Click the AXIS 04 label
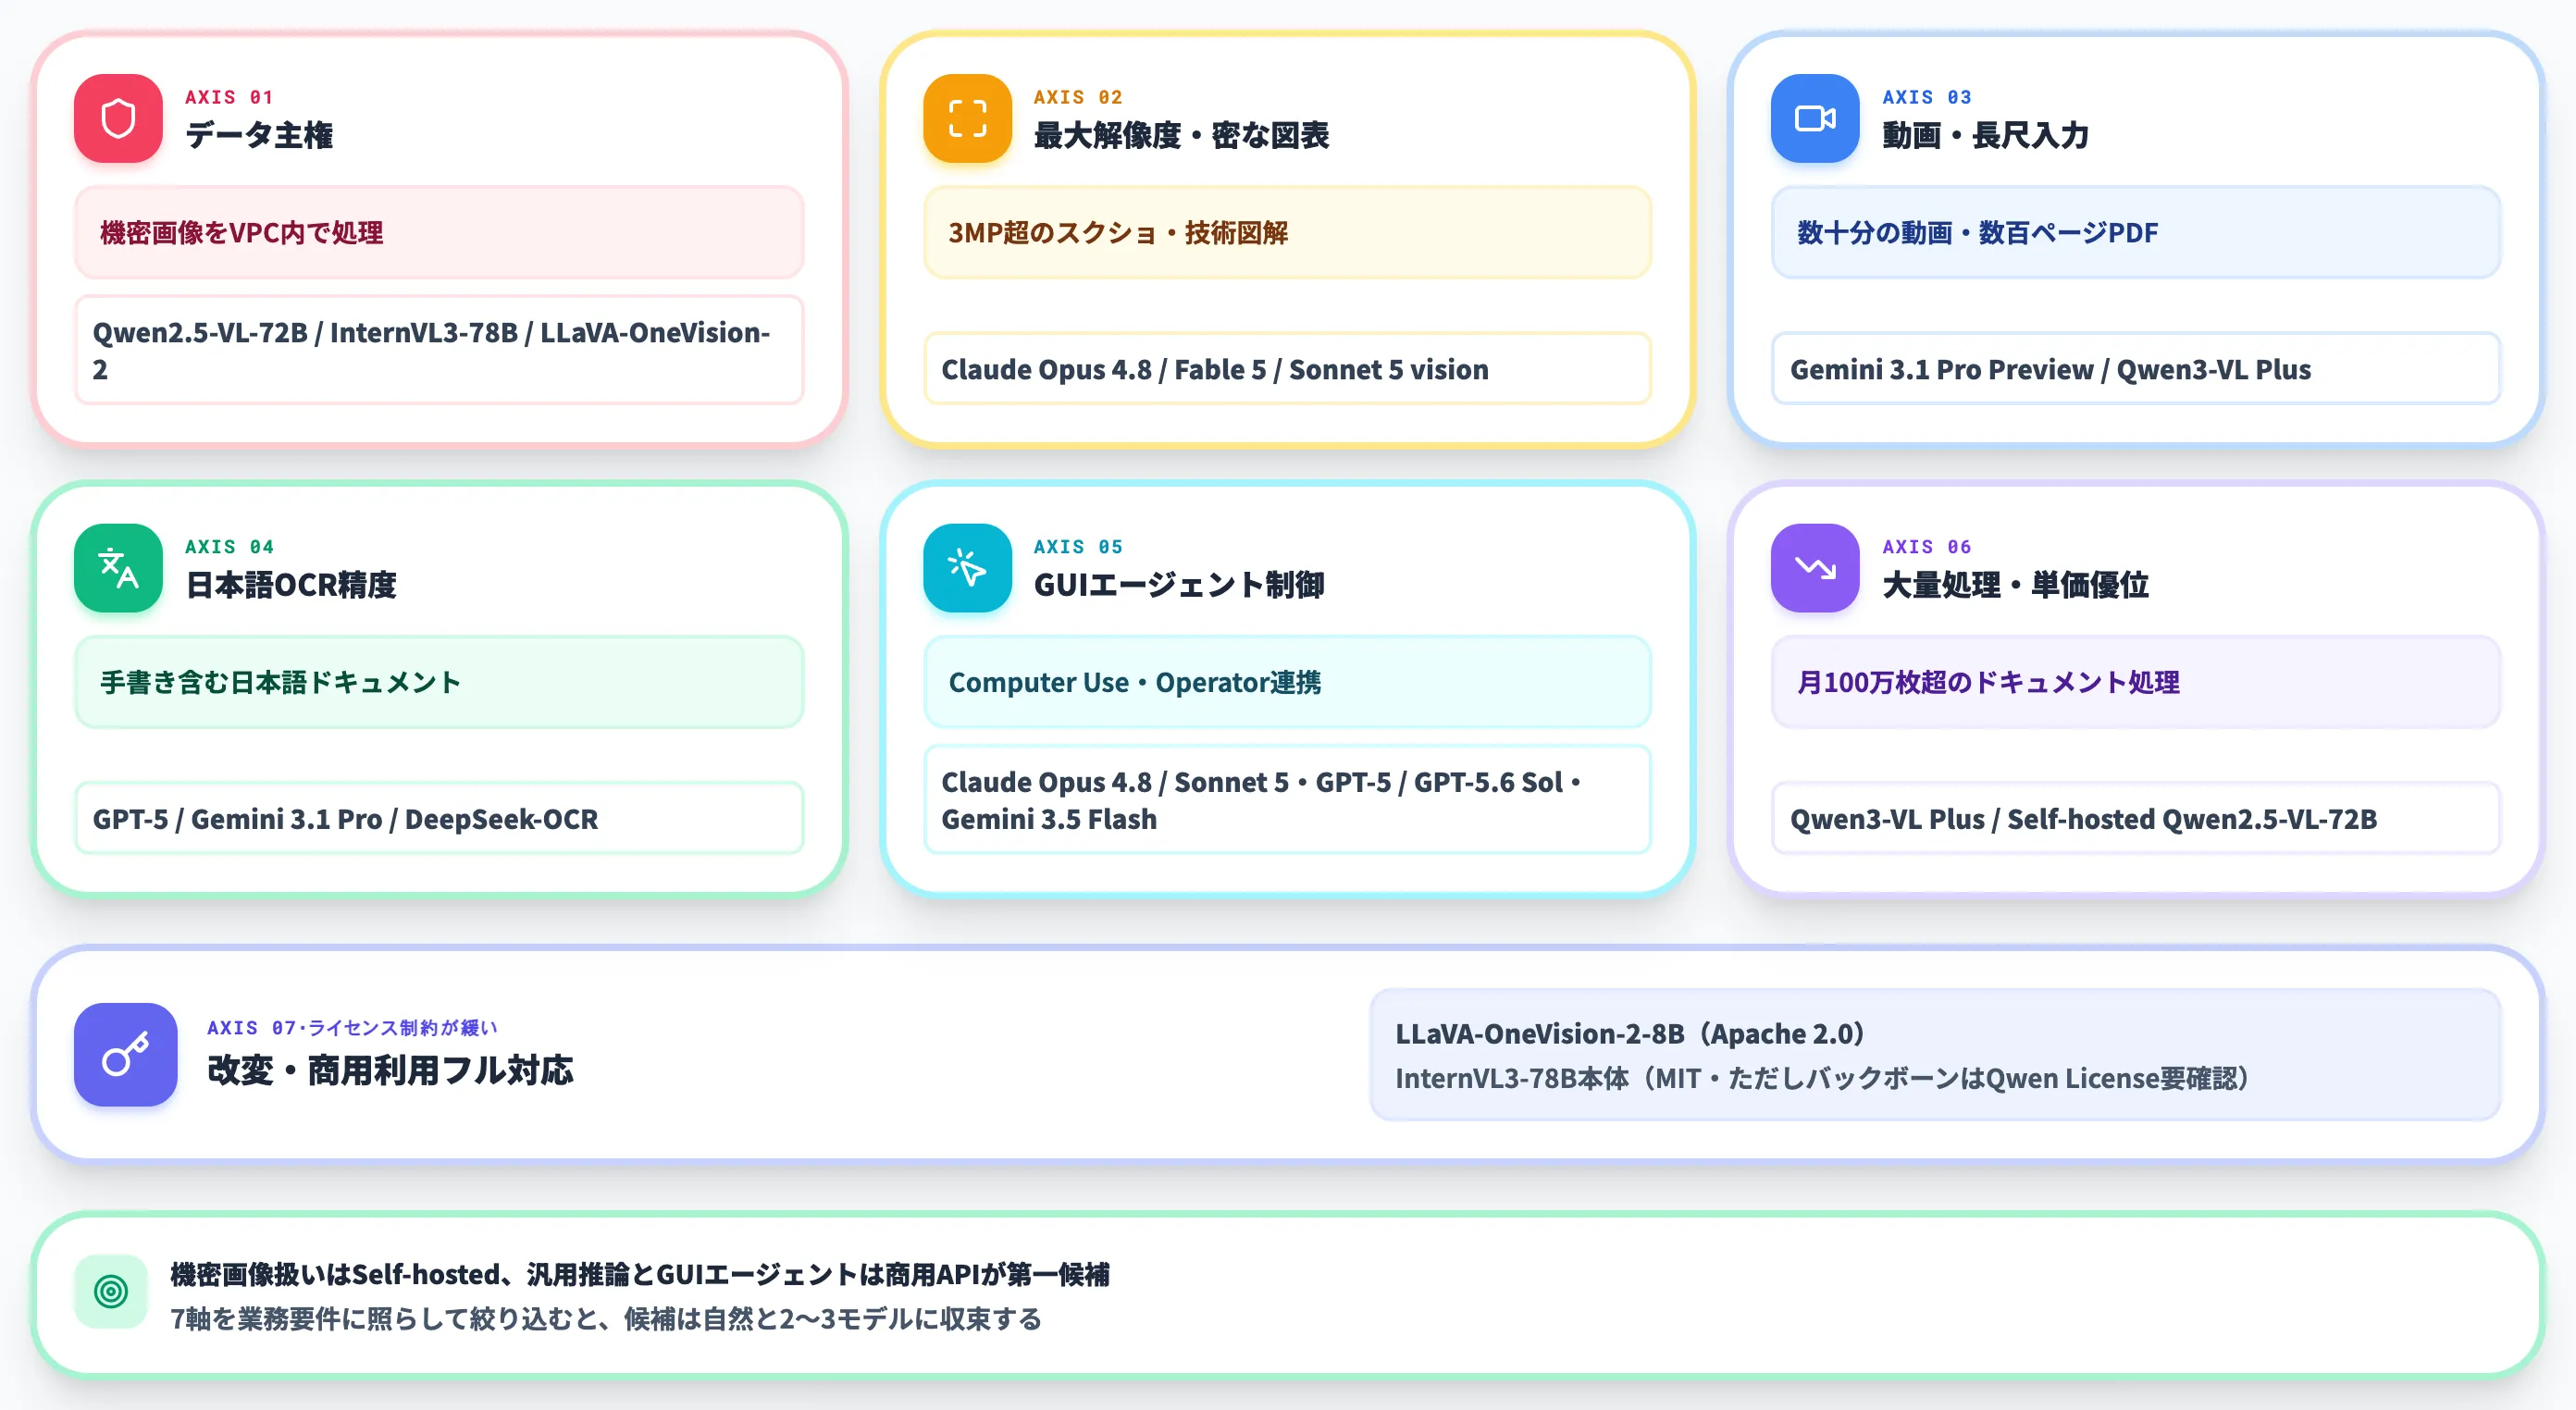Screen dimensions: 2576x1410 (229, 547)
